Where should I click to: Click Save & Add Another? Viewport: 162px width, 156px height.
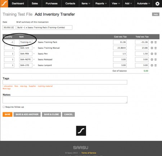point(27,114)
